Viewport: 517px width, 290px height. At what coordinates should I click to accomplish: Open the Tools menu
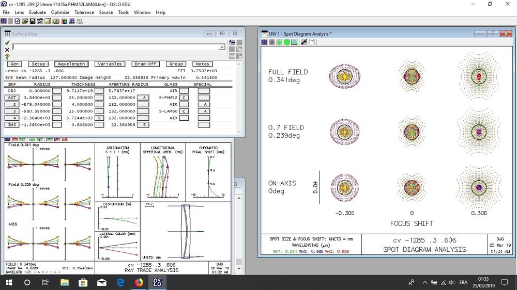(x=124, y=12)
